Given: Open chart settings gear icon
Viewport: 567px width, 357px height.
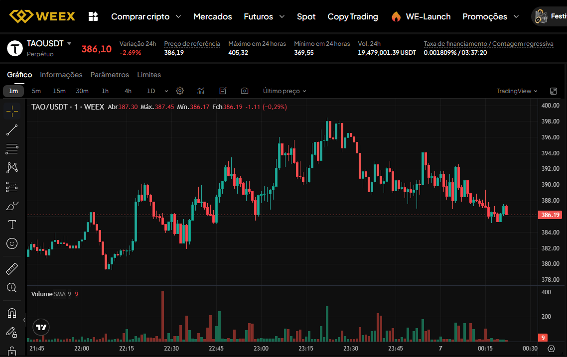Looking at the screenshot, I should click(x=180, y=91).
